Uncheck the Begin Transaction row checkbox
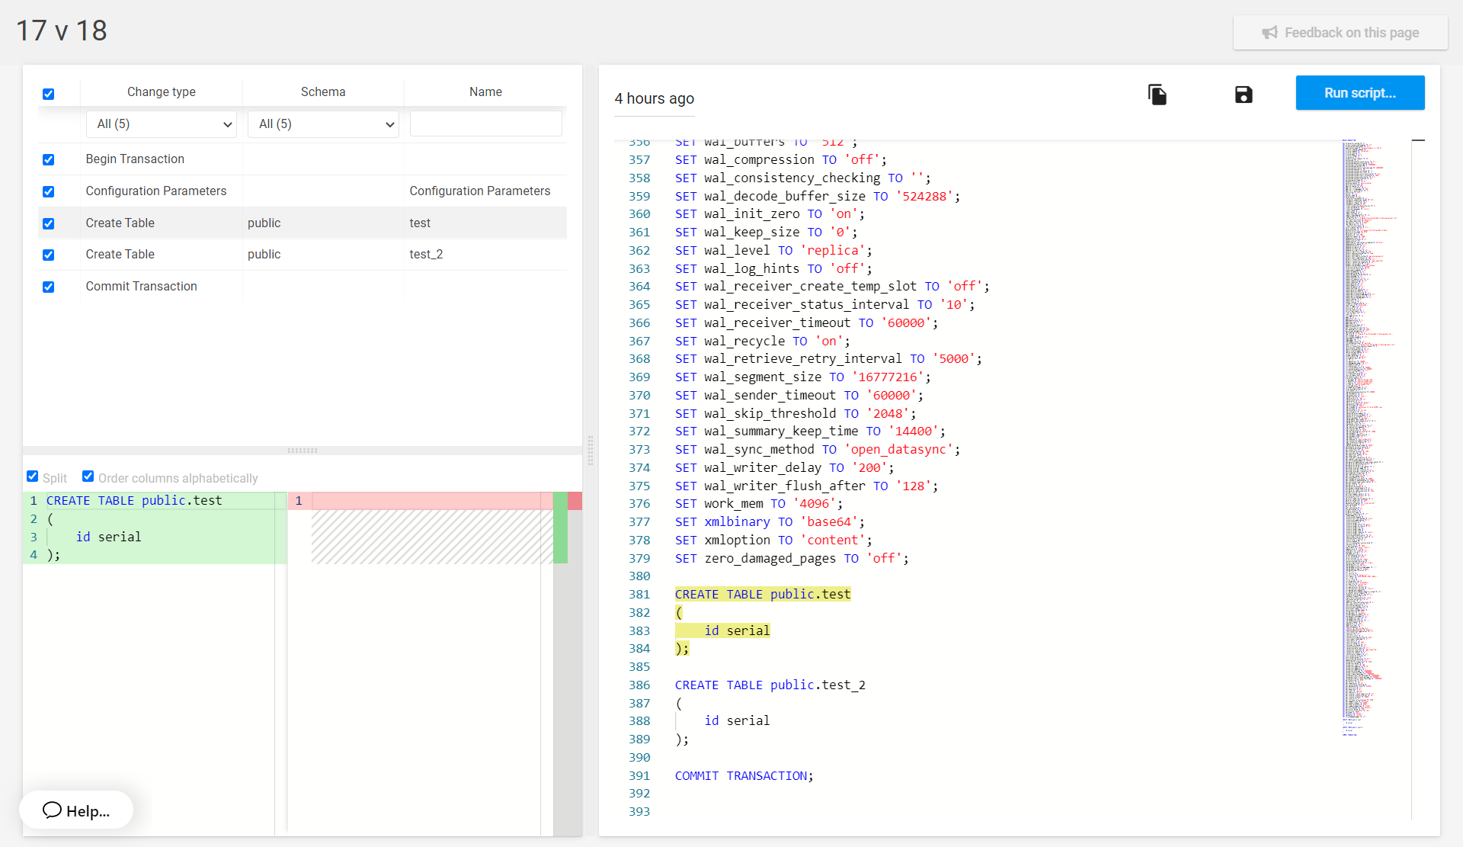 [48, 159]
